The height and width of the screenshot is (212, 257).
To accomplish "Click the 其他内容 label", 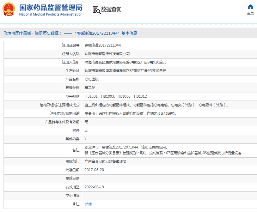I will (x=72, y=139).
